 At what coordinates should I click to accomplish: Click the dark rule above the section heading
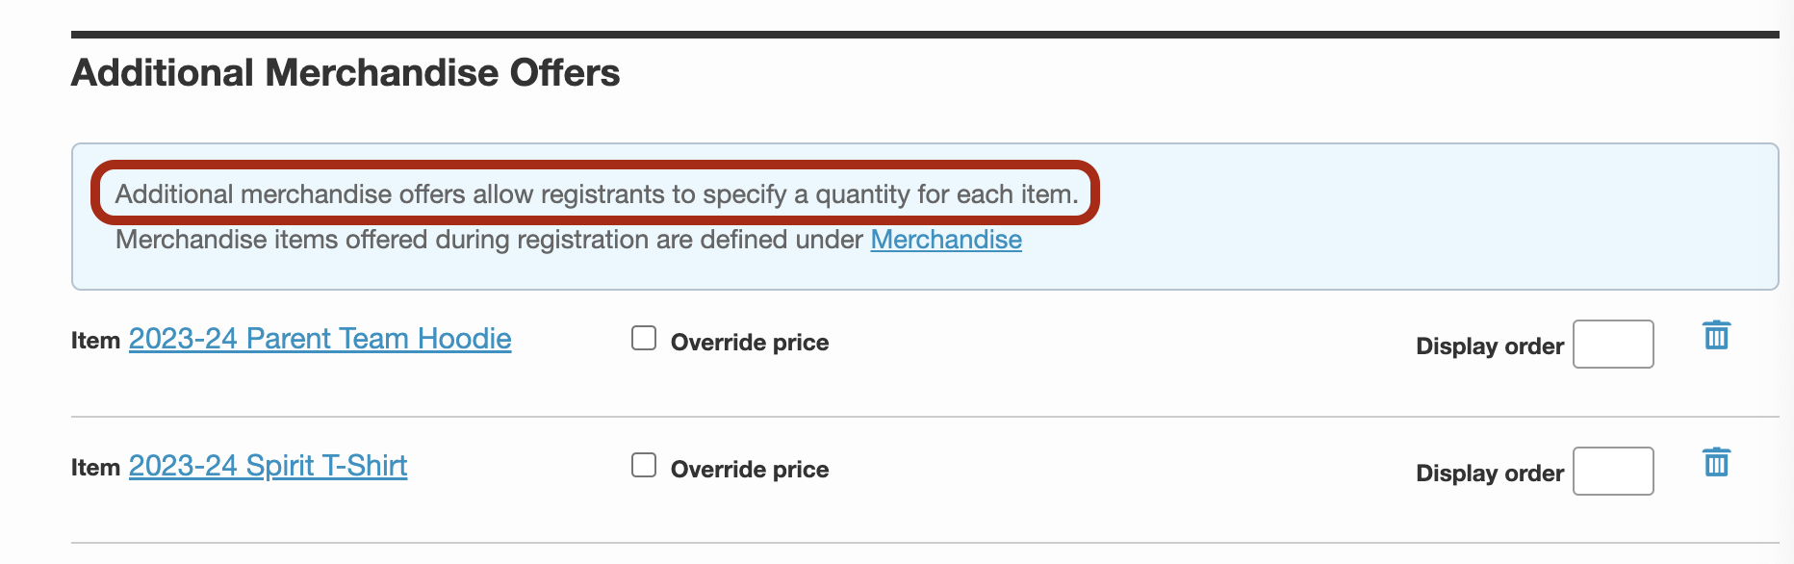click(925, 35)
